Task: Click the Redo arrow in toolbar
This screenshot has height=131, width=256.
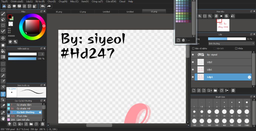Action: (x=49, y=6)
